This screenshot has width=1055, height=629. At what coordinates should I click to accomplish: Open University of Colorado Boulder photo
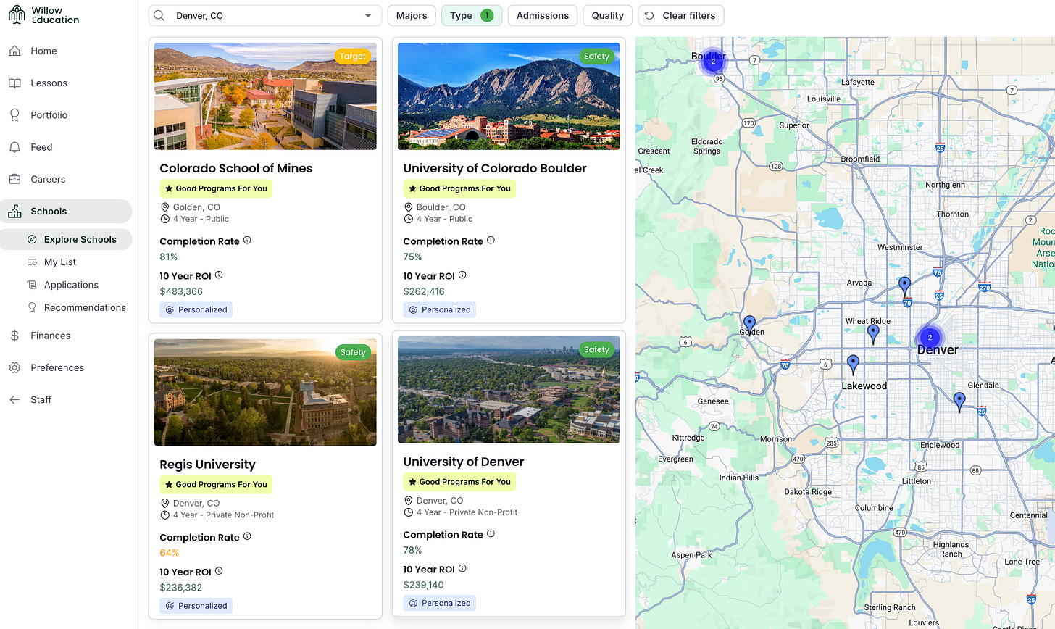pos(509,96)
